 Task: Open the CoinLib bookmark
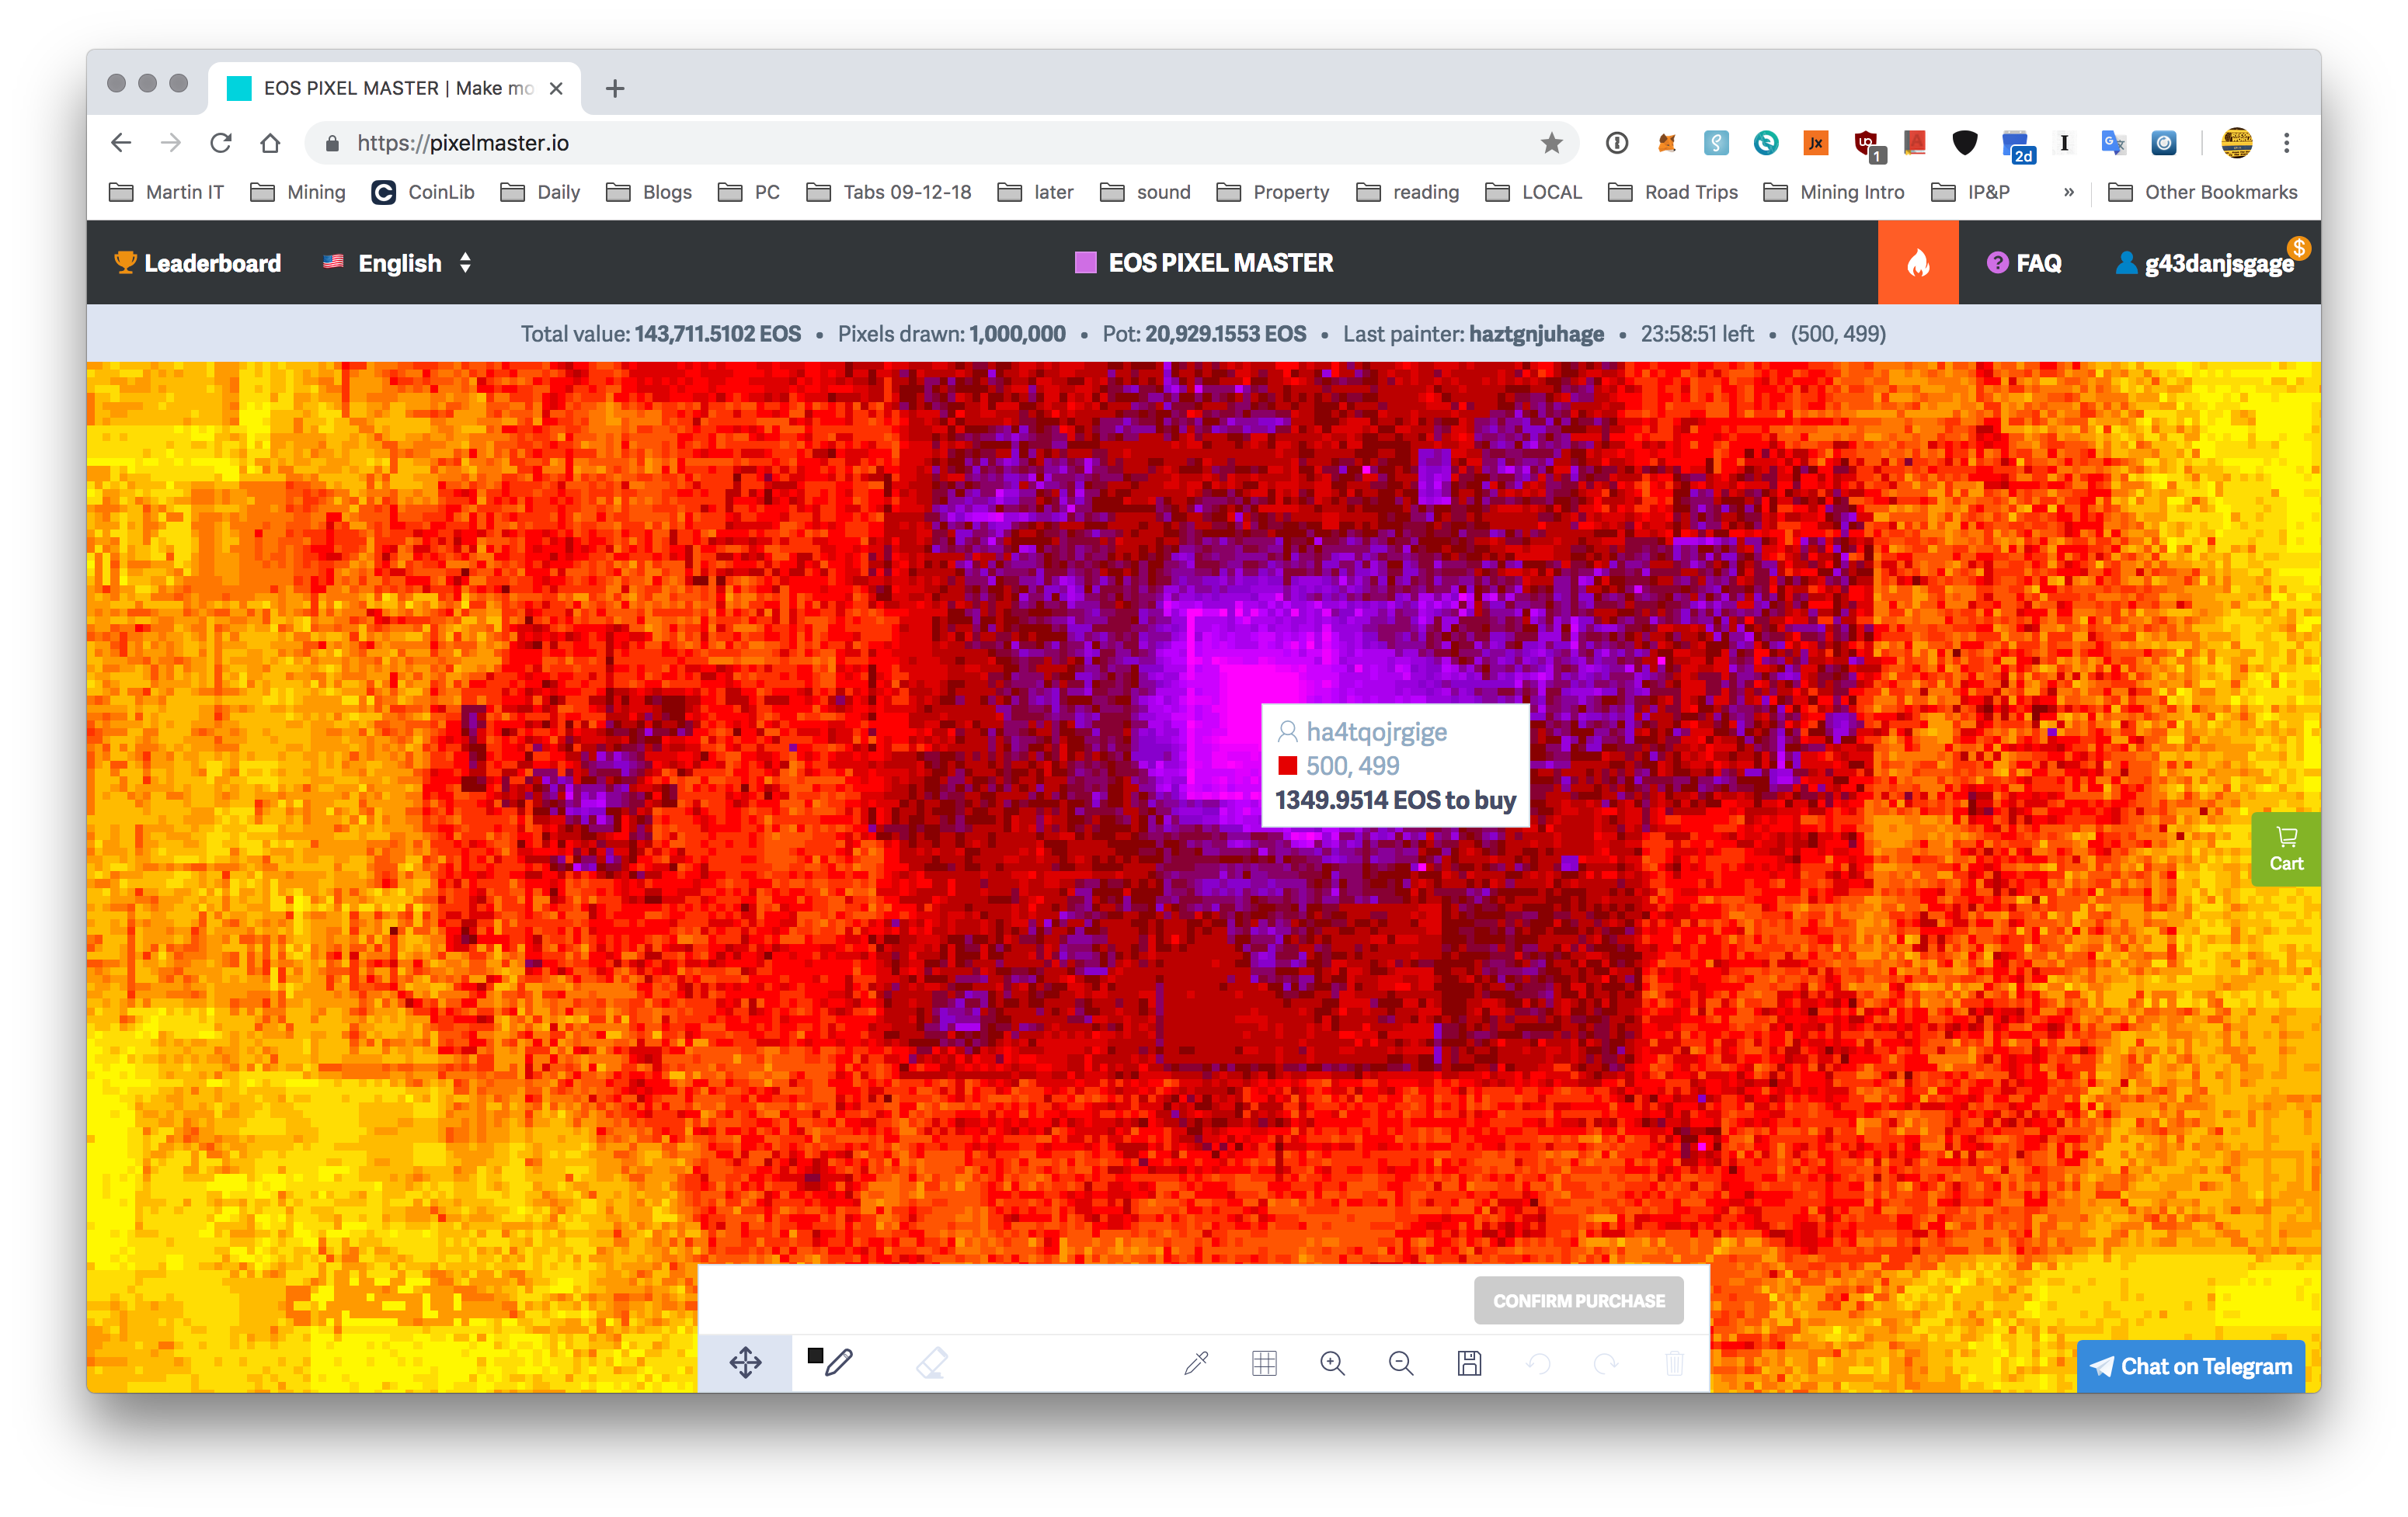pos(422,192)
